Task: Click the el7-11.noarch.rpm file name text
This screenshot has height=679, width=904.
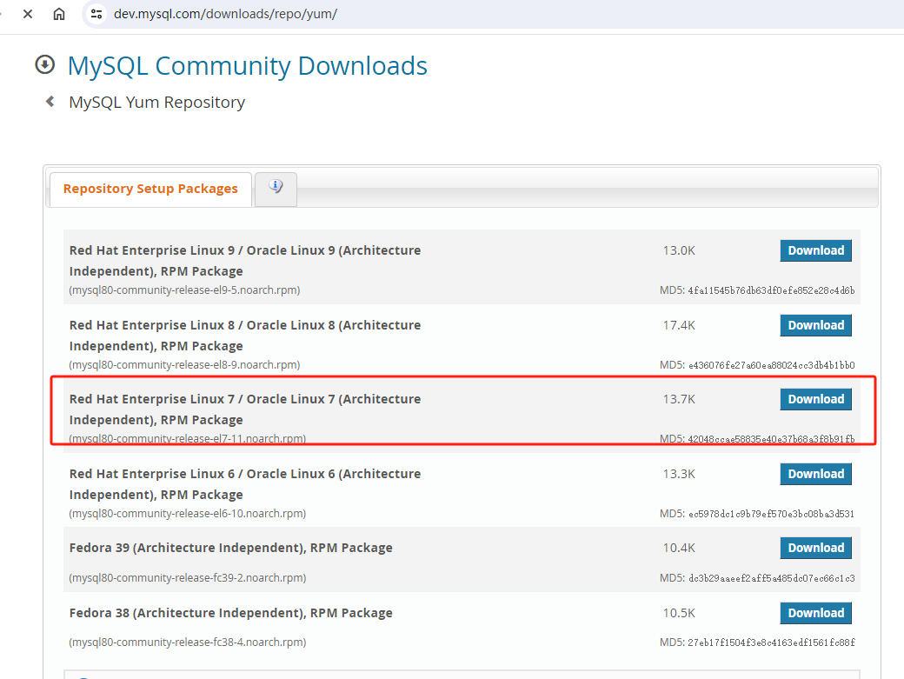Action: (x=187, y=439)
